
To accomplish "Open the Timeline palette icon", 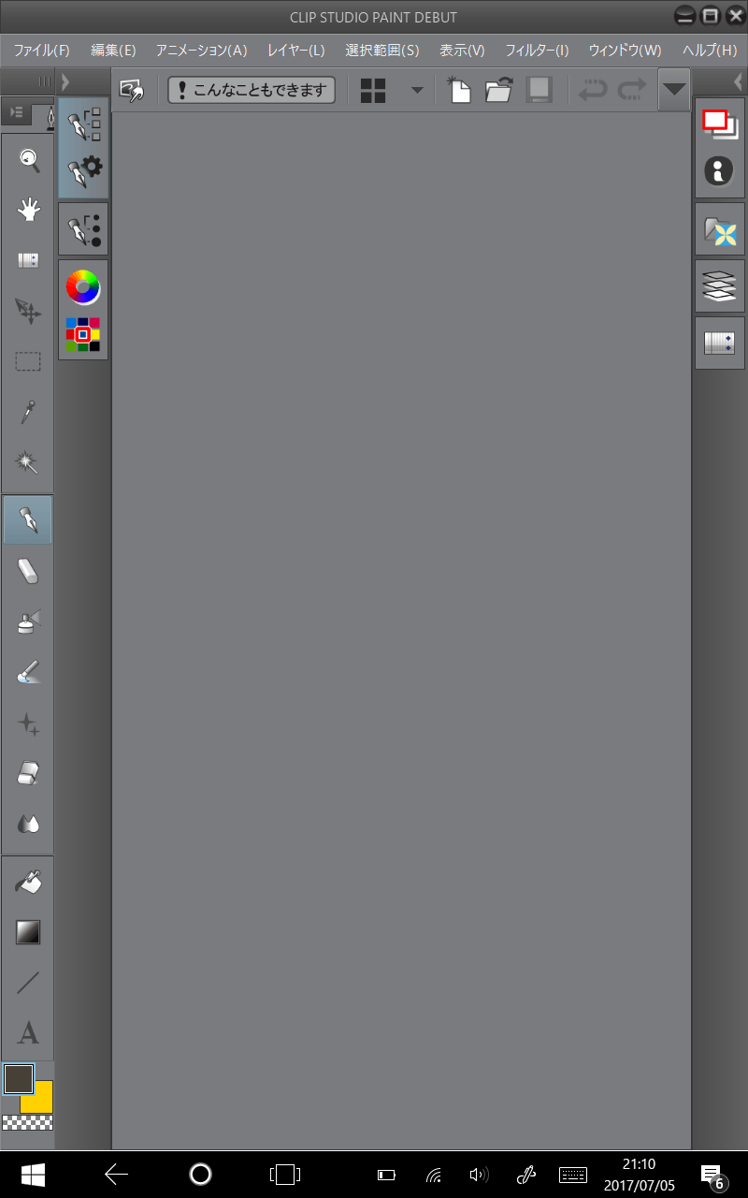I will coord(719,342).
